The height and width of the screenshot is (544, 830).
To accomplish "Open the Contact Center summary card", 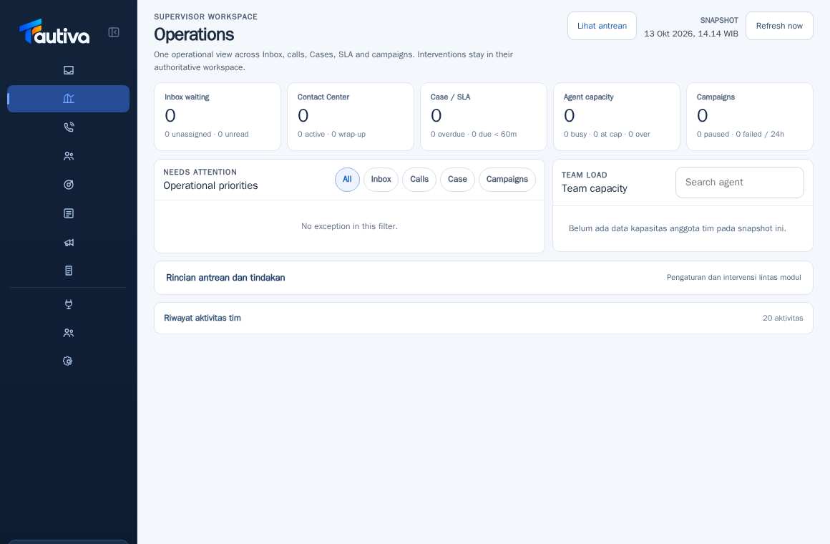I will point(351,117).
